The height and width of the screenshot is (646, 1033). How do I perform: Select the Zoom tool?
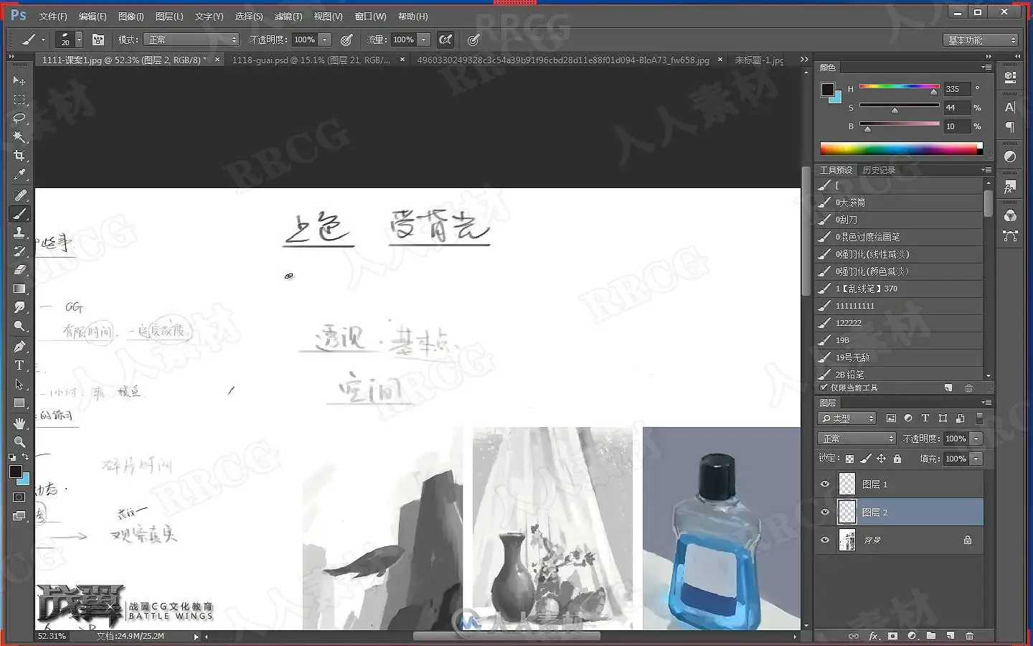(x=19, y=441)
